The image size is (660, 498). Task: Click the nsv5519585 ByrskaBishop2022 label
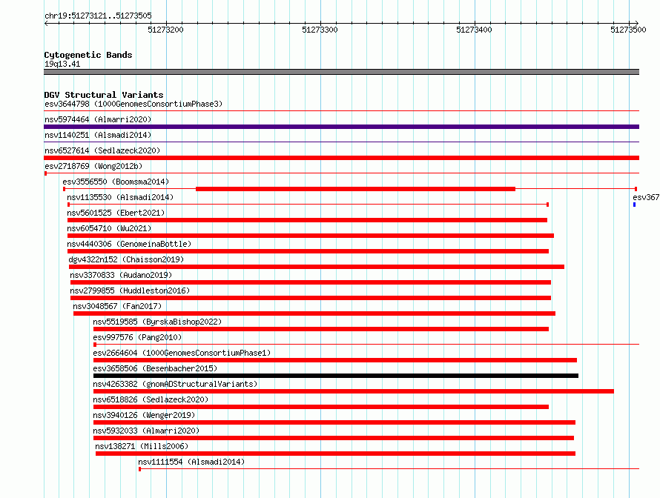[157, 322]
